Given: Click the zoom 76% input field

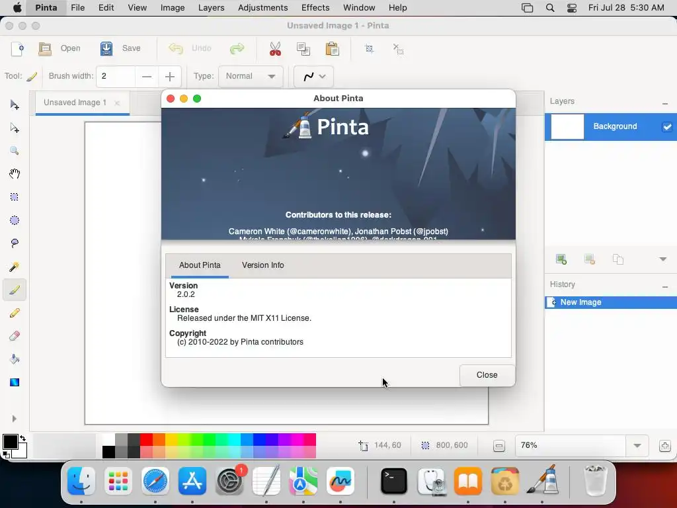Looking at the screenshot, I should (571, 445).
